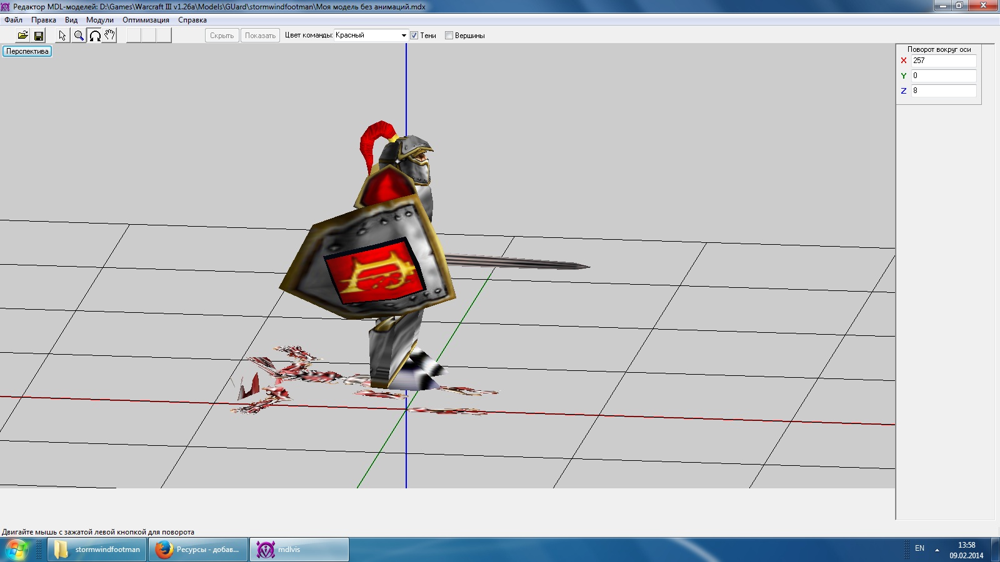The height and width of the screenshot is (562, 1000).
Task: Click the status bar hint about rotating
Action: click(x=98, y=532)
